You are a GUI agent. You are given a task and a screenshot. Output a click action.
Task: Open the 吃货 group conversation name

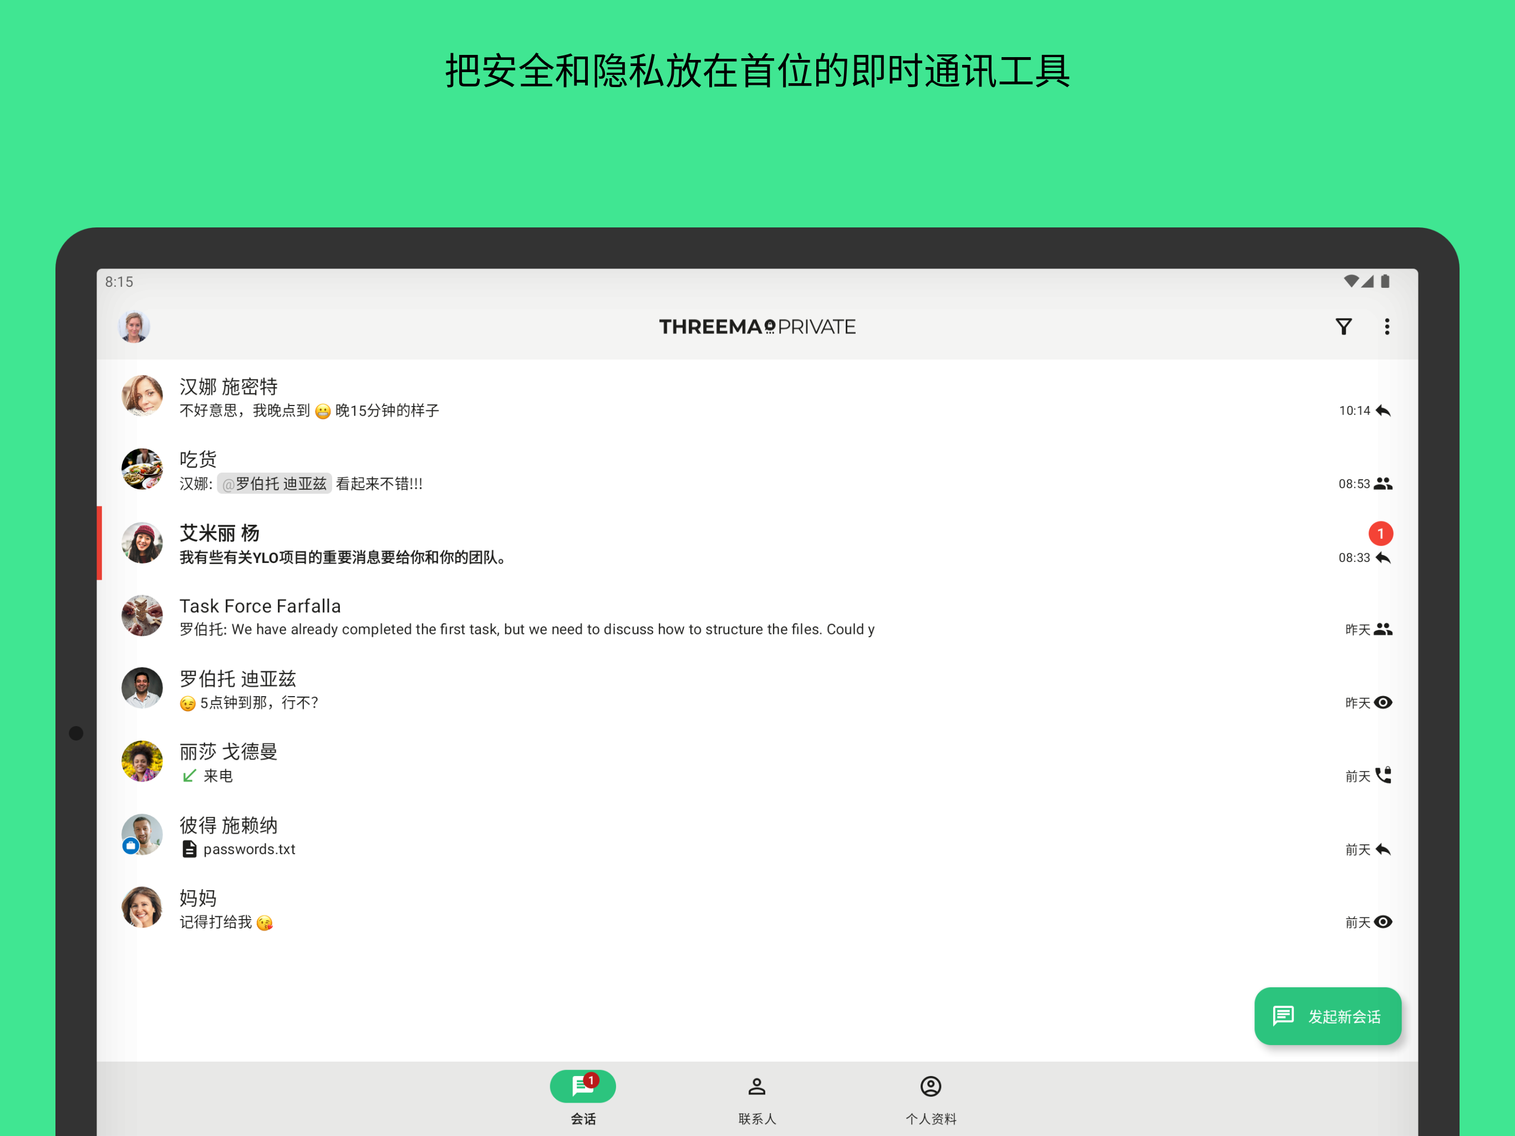point(198,459)
